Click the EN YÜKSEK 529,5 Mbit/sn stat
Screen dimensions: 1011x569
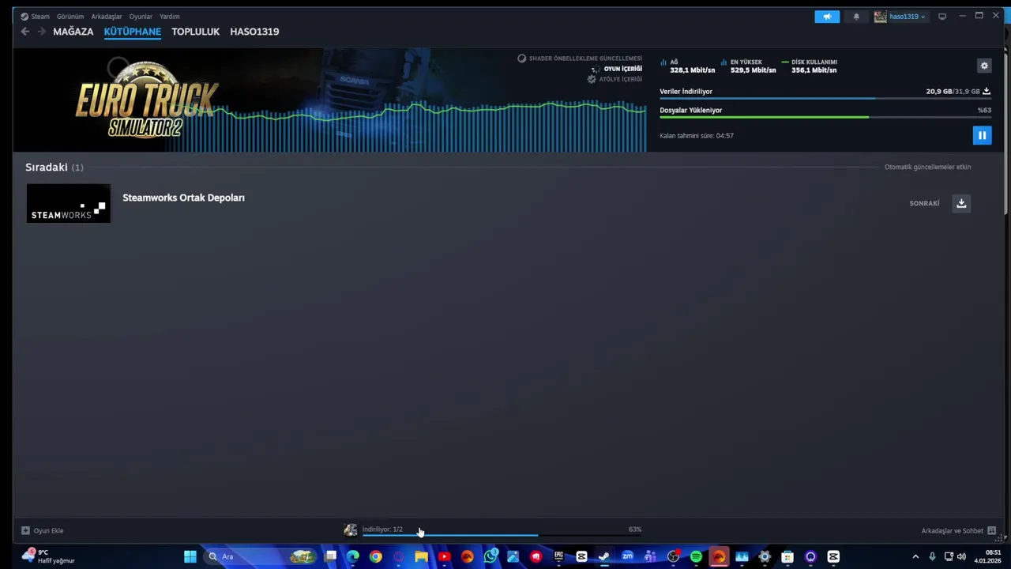pos(748,66)
